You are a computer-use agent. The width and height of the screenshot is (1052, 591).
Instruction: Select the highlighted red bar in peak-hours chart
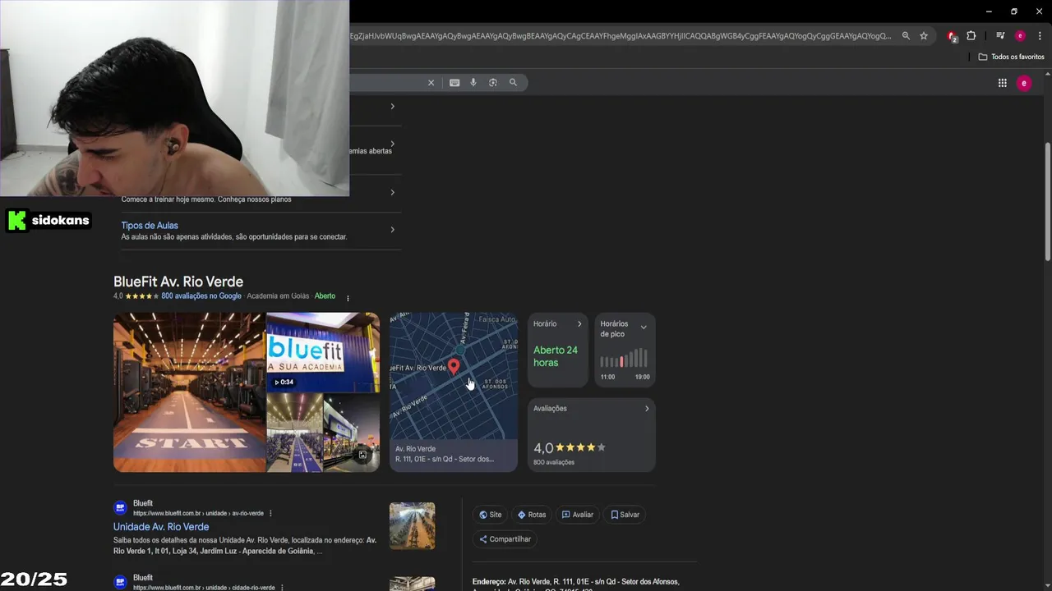point(622,361)
